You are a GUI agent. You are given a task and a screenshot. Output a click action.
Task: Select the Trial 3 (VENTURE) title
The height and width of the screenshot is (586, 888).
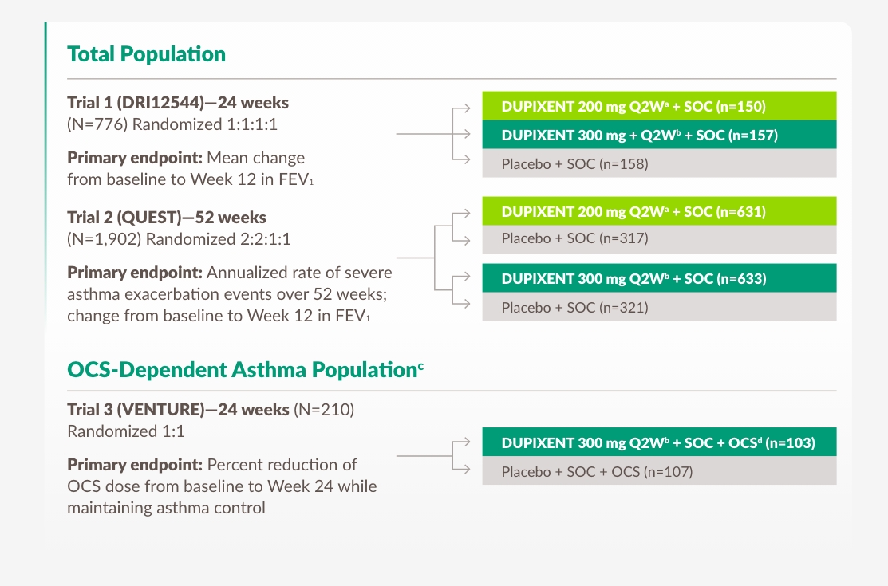coord(178,410)
